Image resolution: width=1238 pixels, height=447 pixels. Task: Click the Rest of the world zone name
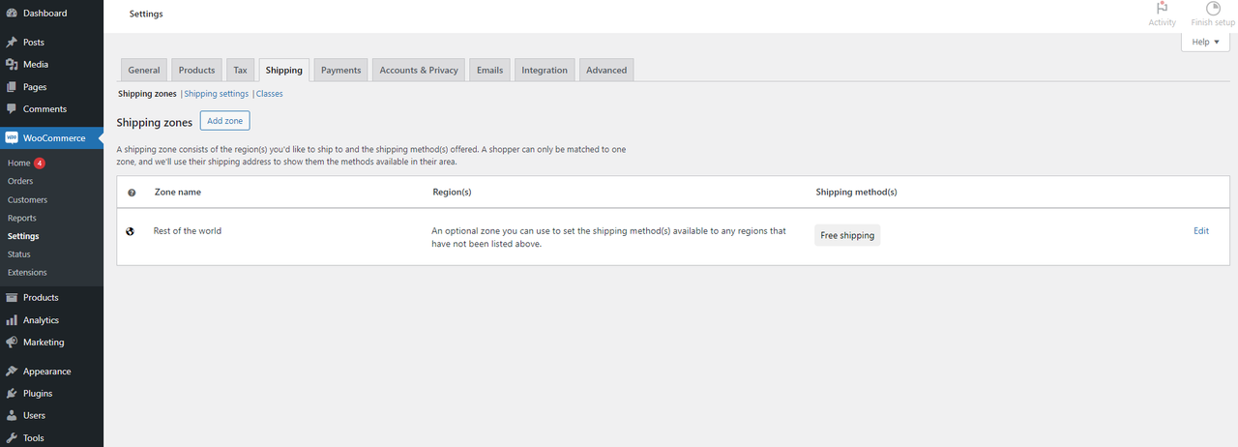pos(188,231)
